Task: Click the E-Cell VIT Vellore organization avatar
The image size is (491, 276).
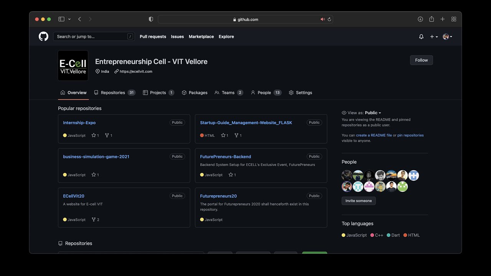Action: pos(73,66)
